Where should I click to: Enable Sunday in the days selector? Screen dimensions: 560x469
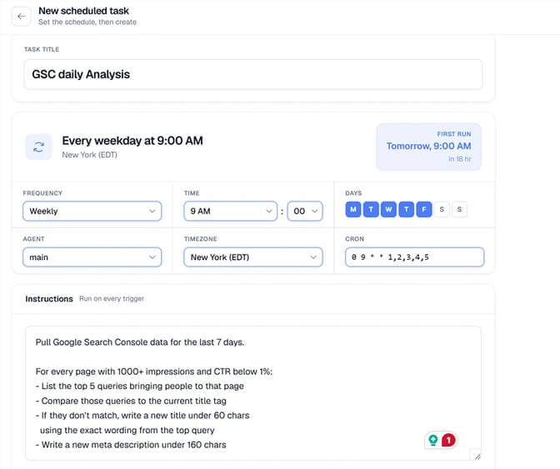pyautogui.click(x=460, y=210)
